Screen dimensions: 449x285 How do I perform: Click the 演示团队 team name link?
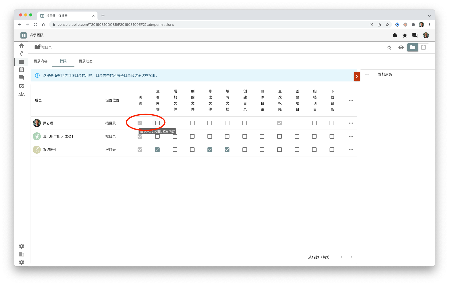(37, 35)
